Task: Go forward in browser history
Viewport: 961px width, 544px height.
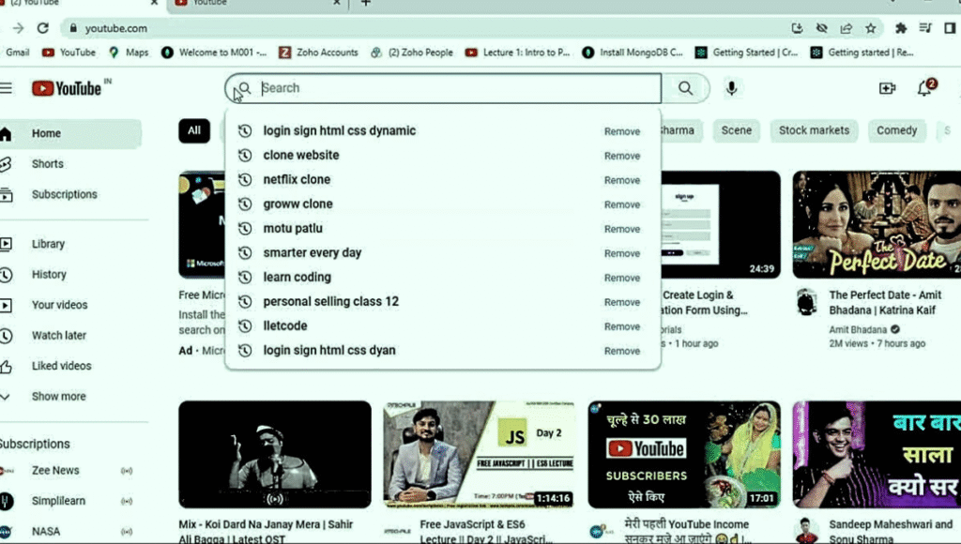Action: coord(19,28)
